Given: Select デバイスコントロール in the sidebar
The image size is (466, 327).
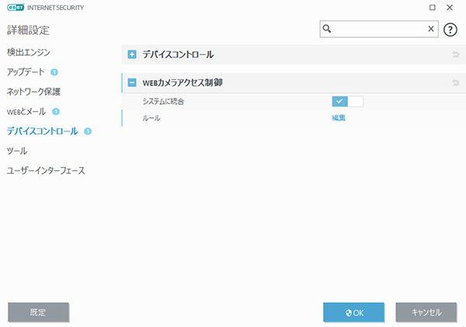Looking at the screenshot, I should click(43, 131).
